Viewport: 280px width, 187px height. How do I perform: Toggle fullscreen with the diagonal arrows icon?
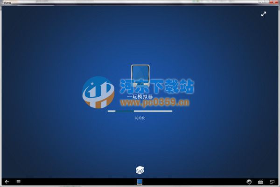click(264, 14)
